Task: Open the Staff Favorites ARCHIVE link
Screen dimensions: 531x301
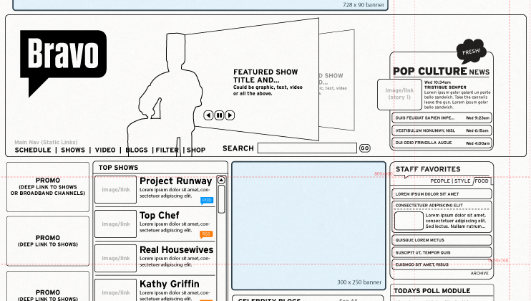Action: [479, 273]
